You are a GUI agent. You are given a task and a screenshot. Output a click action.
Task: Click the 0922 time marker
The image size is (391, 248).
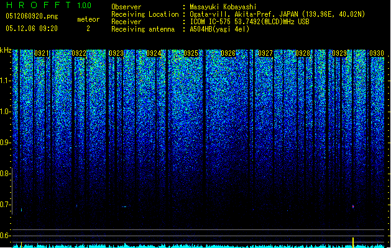(79, 53)
